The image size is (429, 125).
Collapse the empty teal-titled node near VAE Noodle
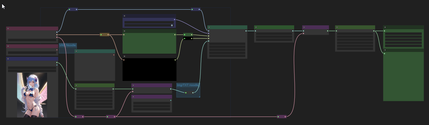[x=76, y=51]
